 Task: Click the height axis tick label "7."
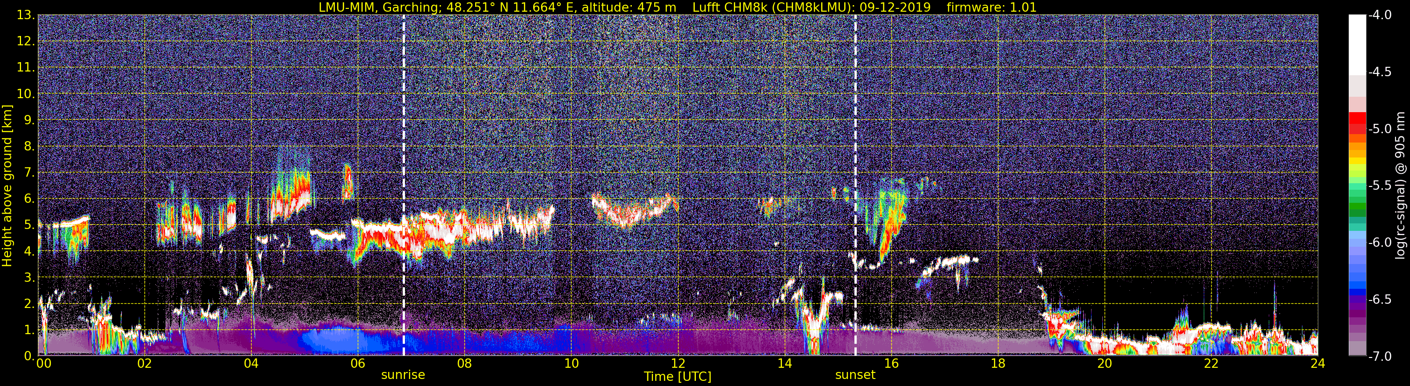coord(29,173)
